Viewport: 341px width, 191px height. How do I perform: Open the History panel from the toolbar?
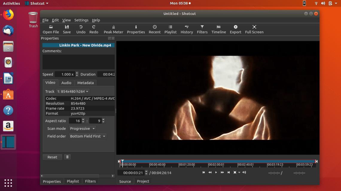[x=187, y=29]
